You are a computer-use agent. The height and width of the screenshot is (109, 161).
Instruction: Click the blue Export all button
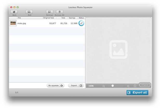(137, 93)
